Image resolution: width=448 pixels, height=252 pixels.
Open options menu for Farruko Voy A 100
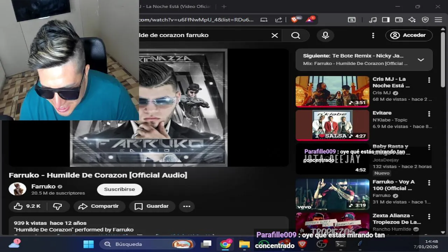coord(429,183)
